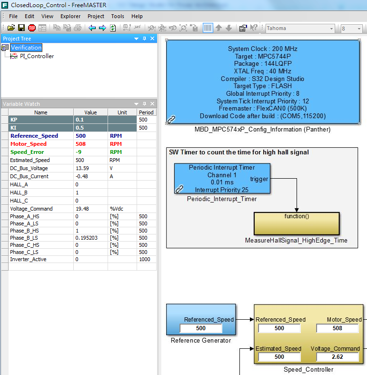
Task: Open the Explorer menu
Action: click(x=70, y=16)
